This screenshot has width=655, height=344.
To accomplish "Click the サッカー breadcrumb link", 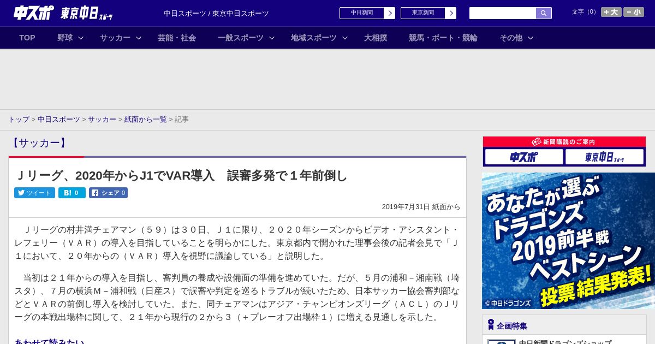I will pos(102,119).
